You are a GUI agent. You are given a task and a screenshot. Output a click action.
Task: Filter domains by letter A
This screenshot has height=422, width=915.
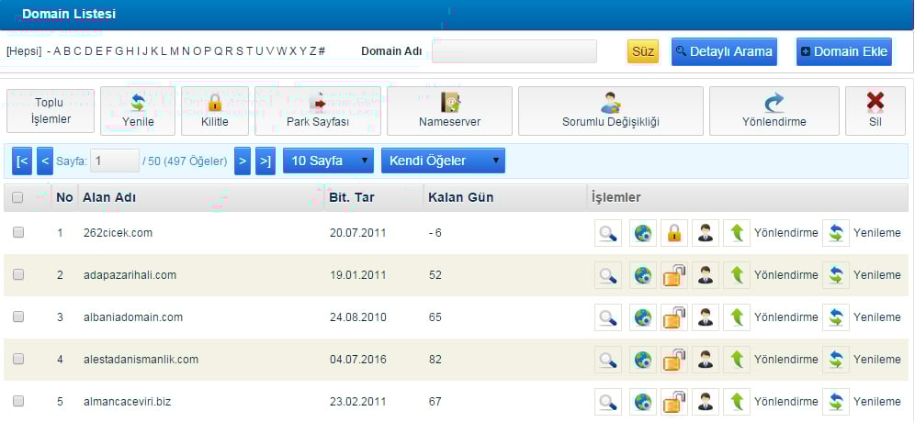pyautogui.click(x=57, y=51)
